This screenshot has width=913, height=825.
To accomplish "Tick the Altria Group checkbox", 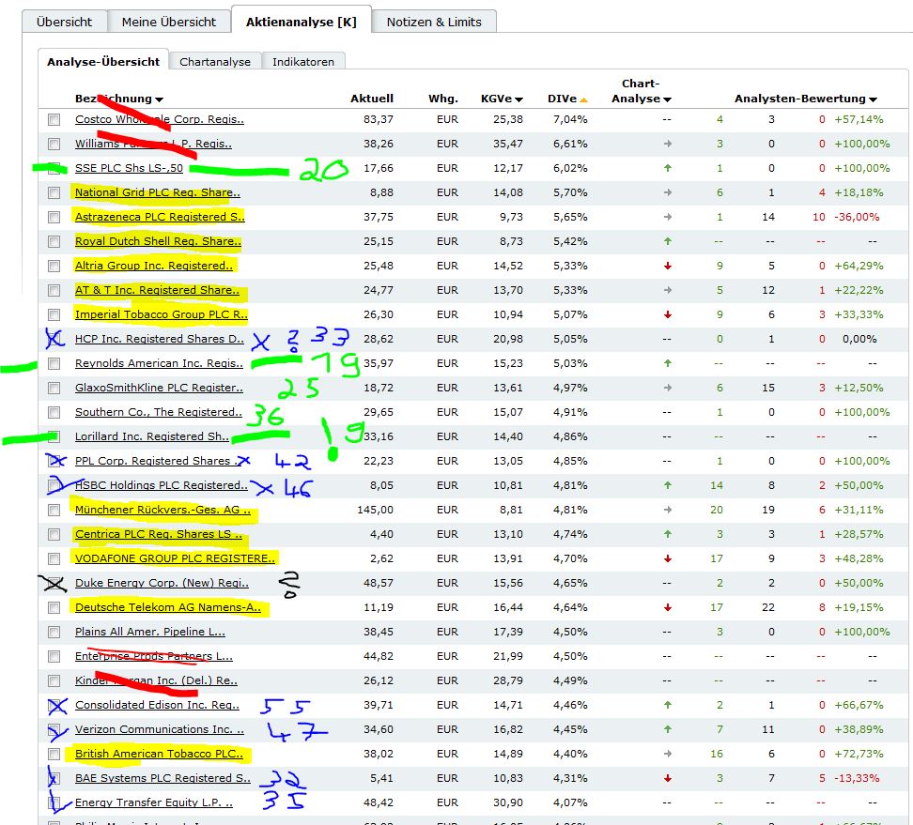I will coord(54,266).
